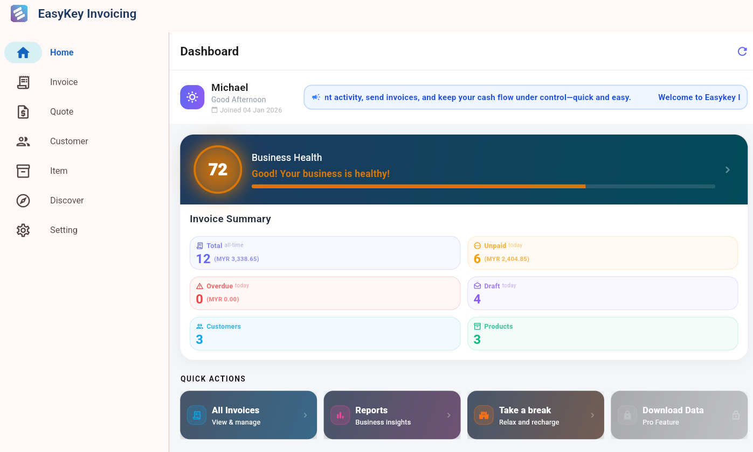This screenshot has height=452, width=753.
Task: Open the Customers count card
Action: pyautogui.click(x=325, y=334)
